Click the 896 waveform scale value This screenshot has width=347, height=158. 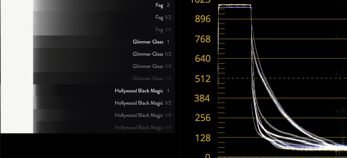point(203,19)
